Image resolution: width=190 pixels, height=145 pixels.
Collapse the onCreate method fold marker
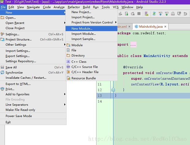point(113,90)
